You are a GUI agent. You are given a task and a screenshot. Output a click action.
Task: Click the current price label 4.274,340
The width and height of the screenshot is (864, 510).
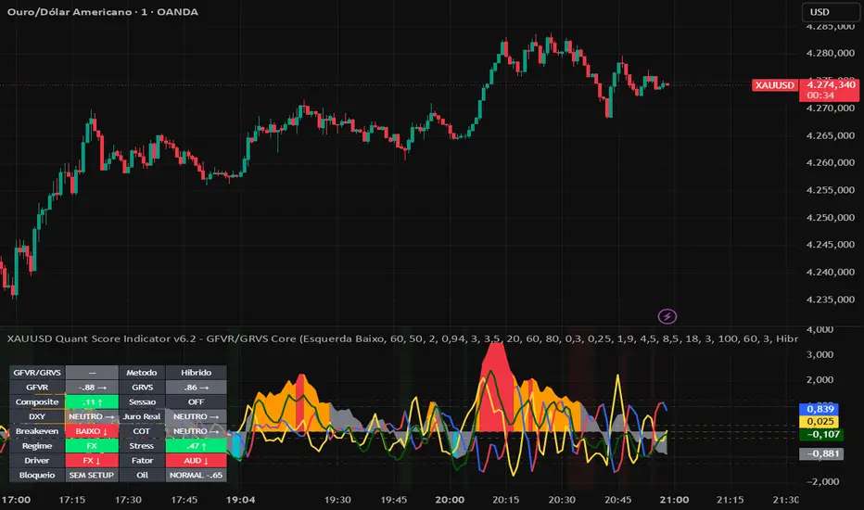831,84
